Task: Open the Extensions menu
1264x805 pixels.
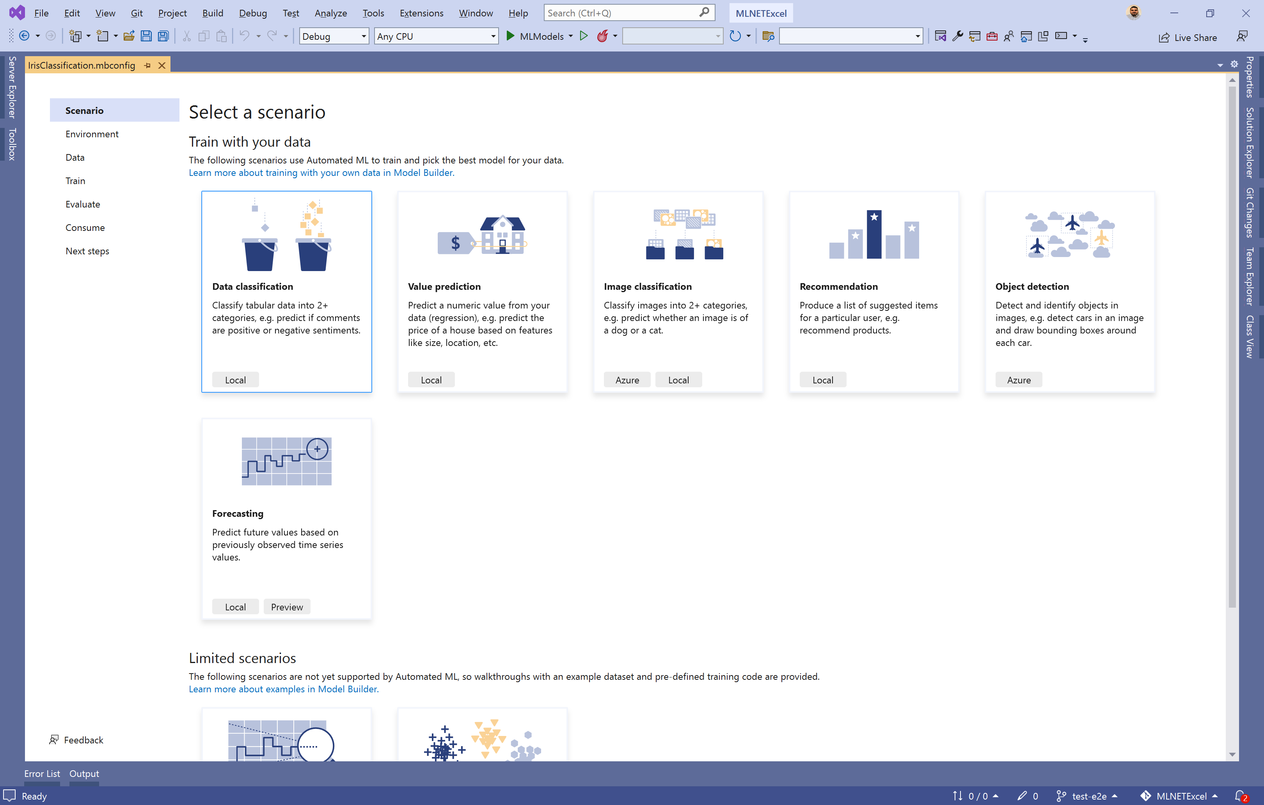Action: [421, 13]
